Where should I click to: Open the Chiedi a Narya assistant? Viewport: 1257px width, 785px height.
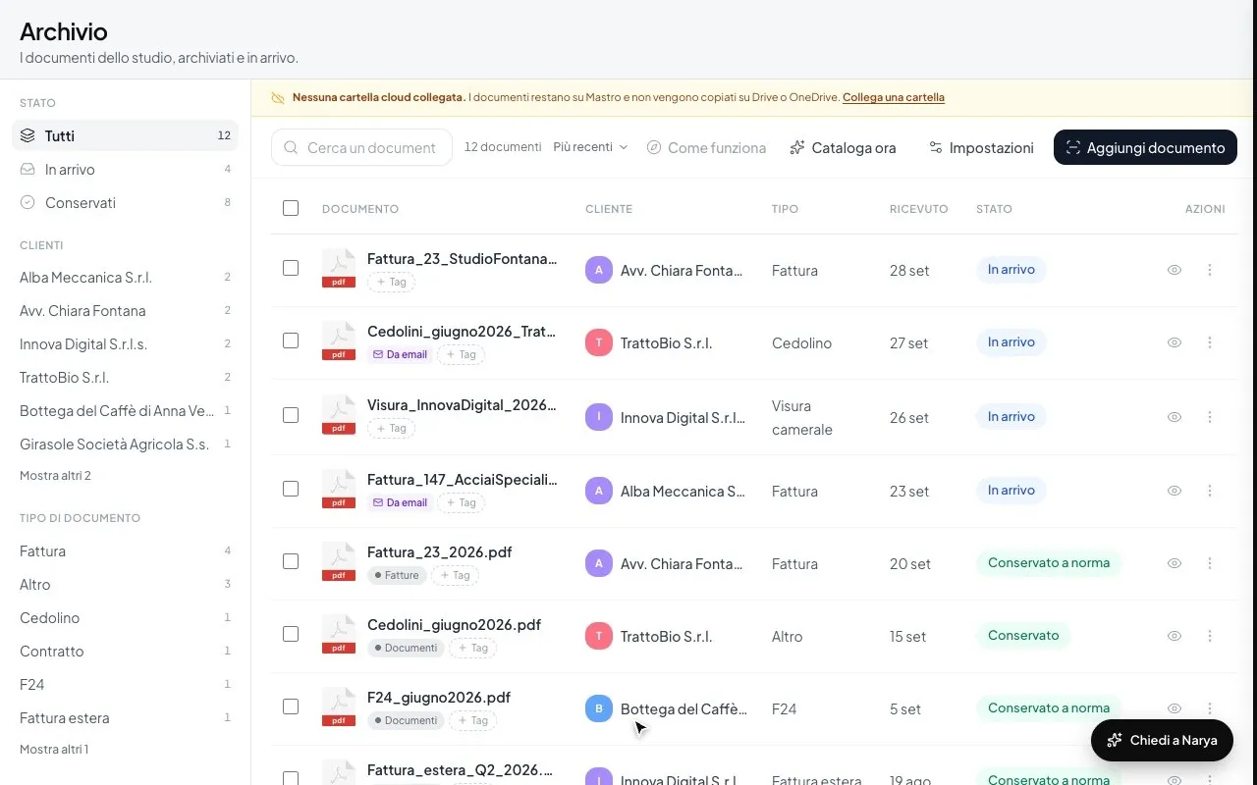coord(1162,741)
